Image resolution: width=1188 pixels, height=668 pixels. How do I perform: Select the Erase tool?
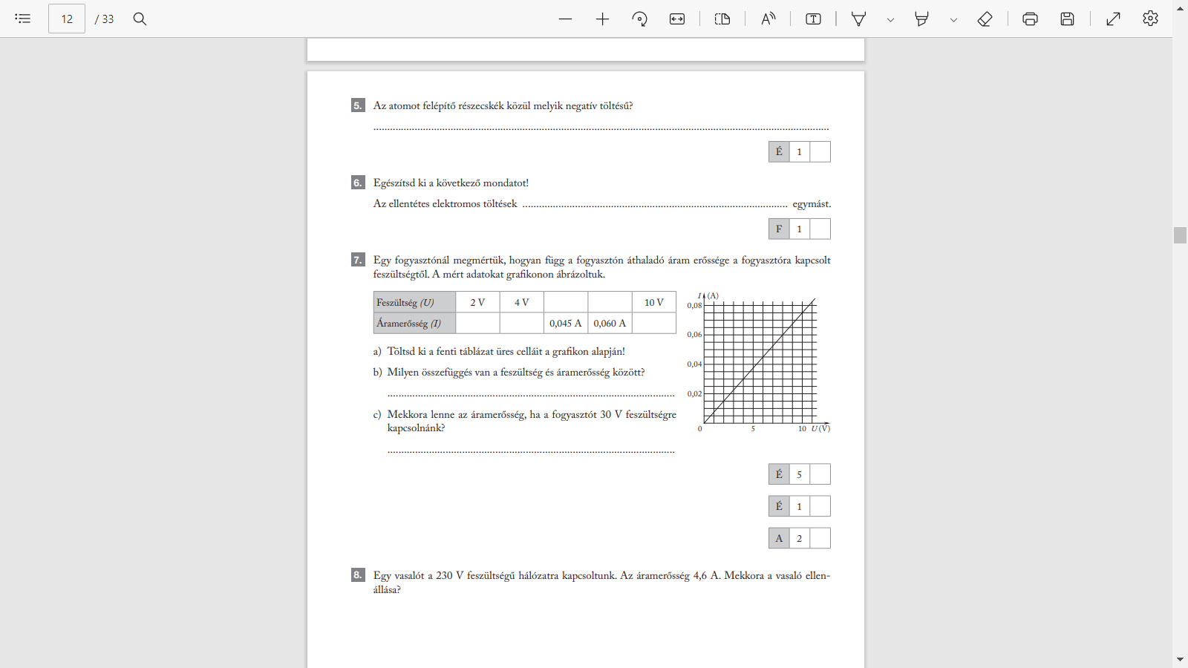985,19
